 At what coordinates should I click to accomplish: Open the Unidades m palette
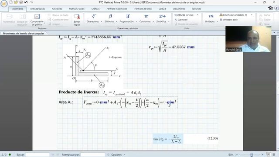pos(210,18)
